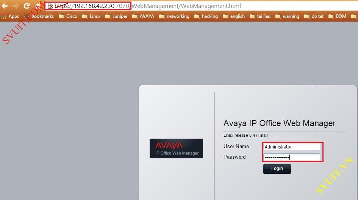Open the warning bookmarks folder
Viewport: 358px width, 200px height.
pos(287,16)
